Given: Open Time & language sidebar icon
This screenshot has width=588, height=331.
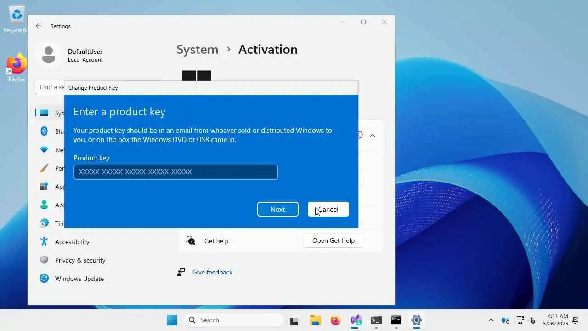Looking at the screenshot, I should (x=44, y=223).
